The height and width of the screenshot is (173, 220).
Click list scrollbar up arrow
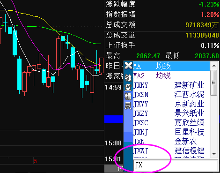[214, 66]
